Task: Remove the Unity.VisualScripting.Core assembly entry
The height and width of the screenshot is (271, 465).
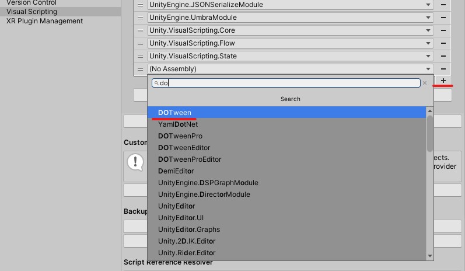Action: tap(443, 30)
